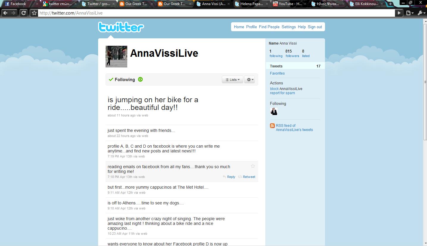Click the address bar URL field
The height and width of the screenshot is (246, 427).
coord(216,13)
